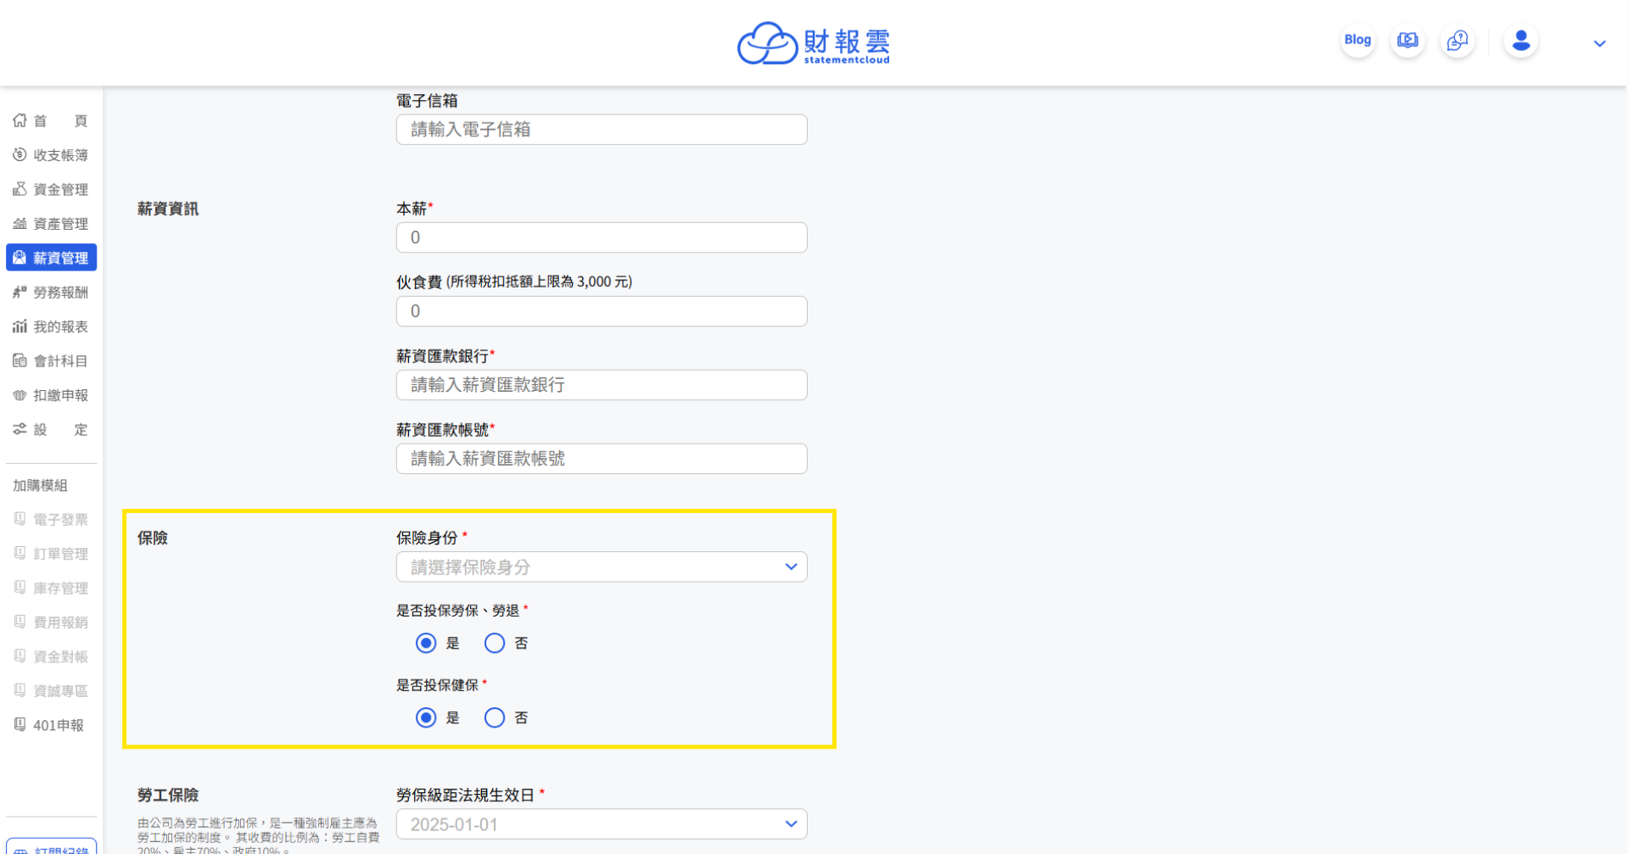Click the user profile avatar icon

1521,40
